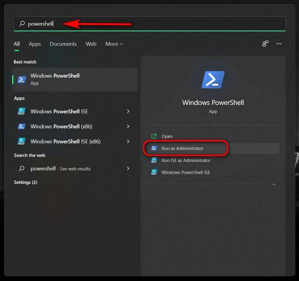Click the Windows PowerShell (x86) app icon
The height and width of the screenshot is (281, 299).
point(21,126)
